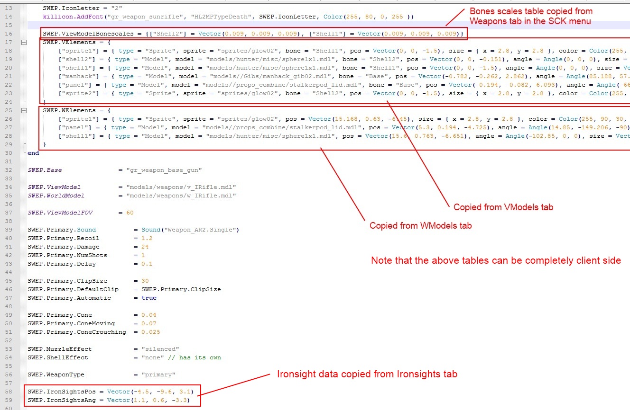630x410 pixels.
Task: Click SWEP.ViewModel on line 34
Action: (x=54, y=187)
